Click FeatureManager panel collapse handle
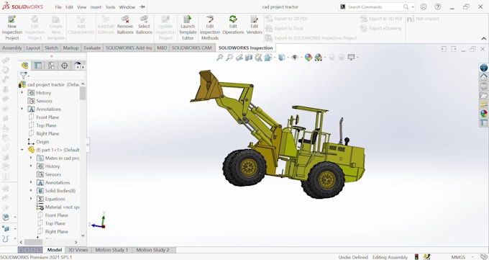The height and width of the screenshot is (260, 489). tap(88, 145)
